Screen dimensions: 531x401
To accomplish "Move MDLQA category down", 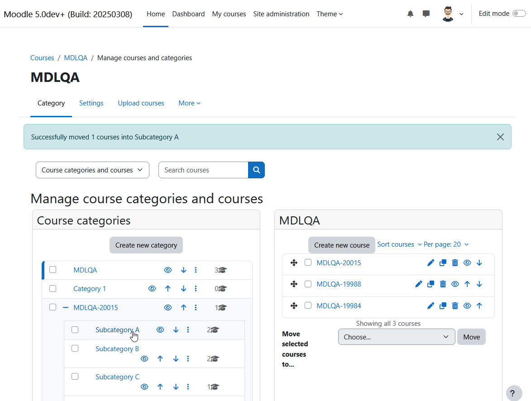I will [183, 270].
